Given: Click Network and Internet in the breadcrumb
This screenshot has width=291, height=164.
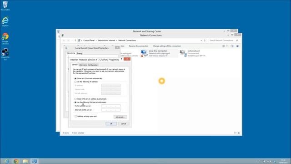Looking at the screenshot, I should tap(106, 41).
